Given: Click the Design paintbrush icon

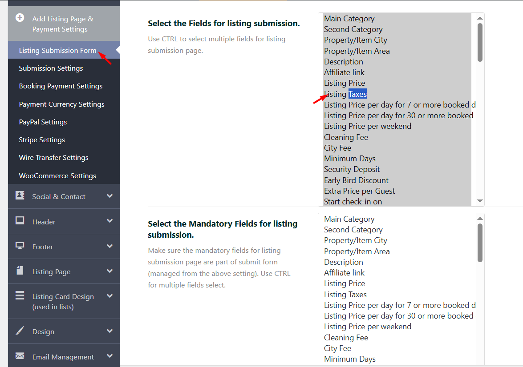Looking at the screenshot, I should pyautogui.click(x=20, y=331).
